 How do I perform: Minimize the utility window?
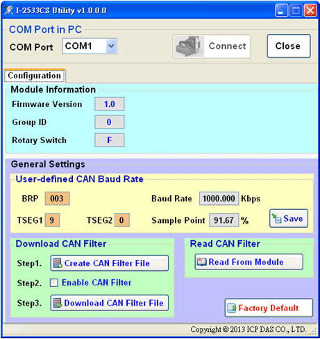click(281, 10)
